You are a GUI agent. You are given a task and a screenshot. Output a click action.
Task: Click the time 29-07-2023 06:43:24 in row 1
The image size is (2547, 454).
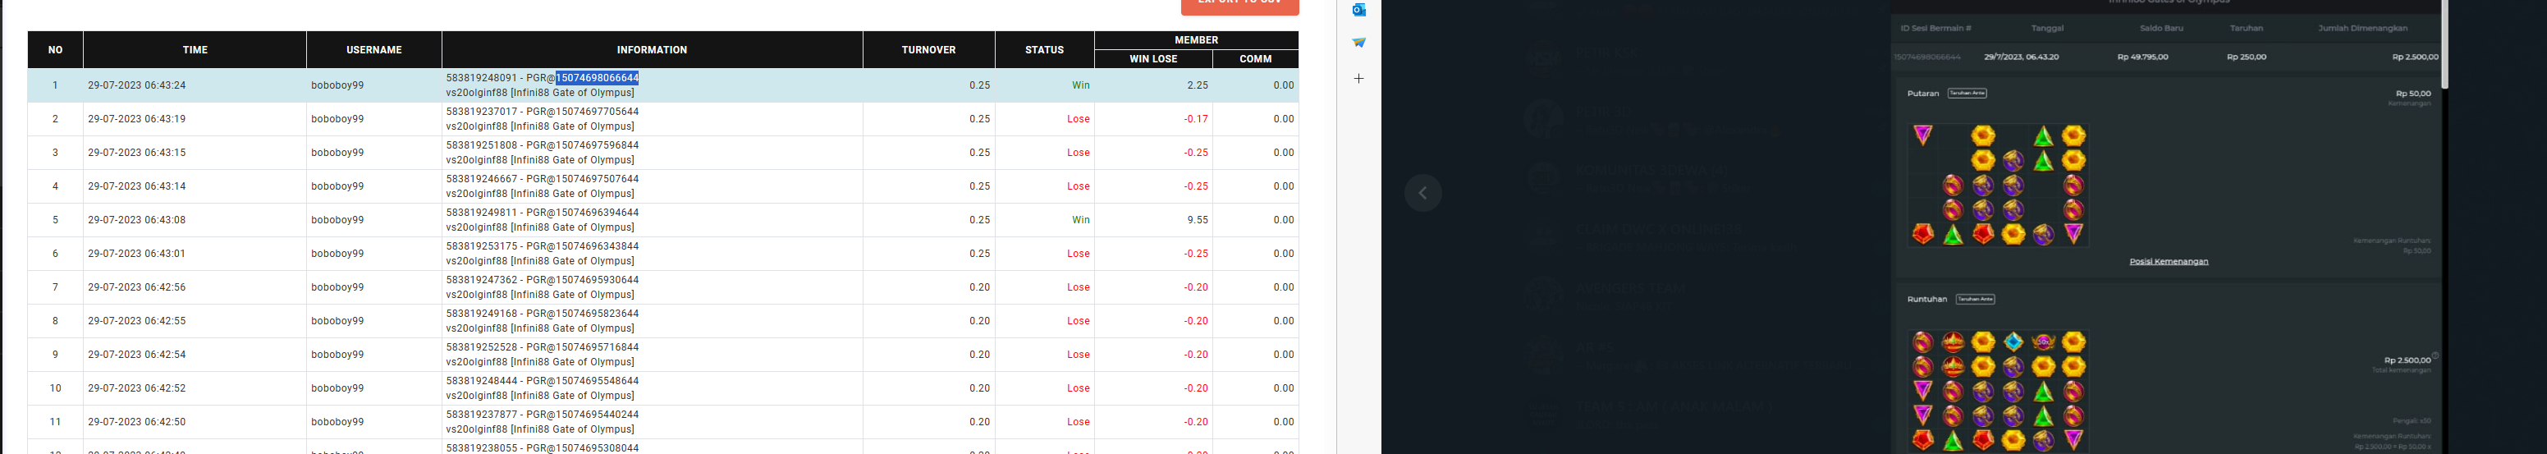tap(136, 85)
